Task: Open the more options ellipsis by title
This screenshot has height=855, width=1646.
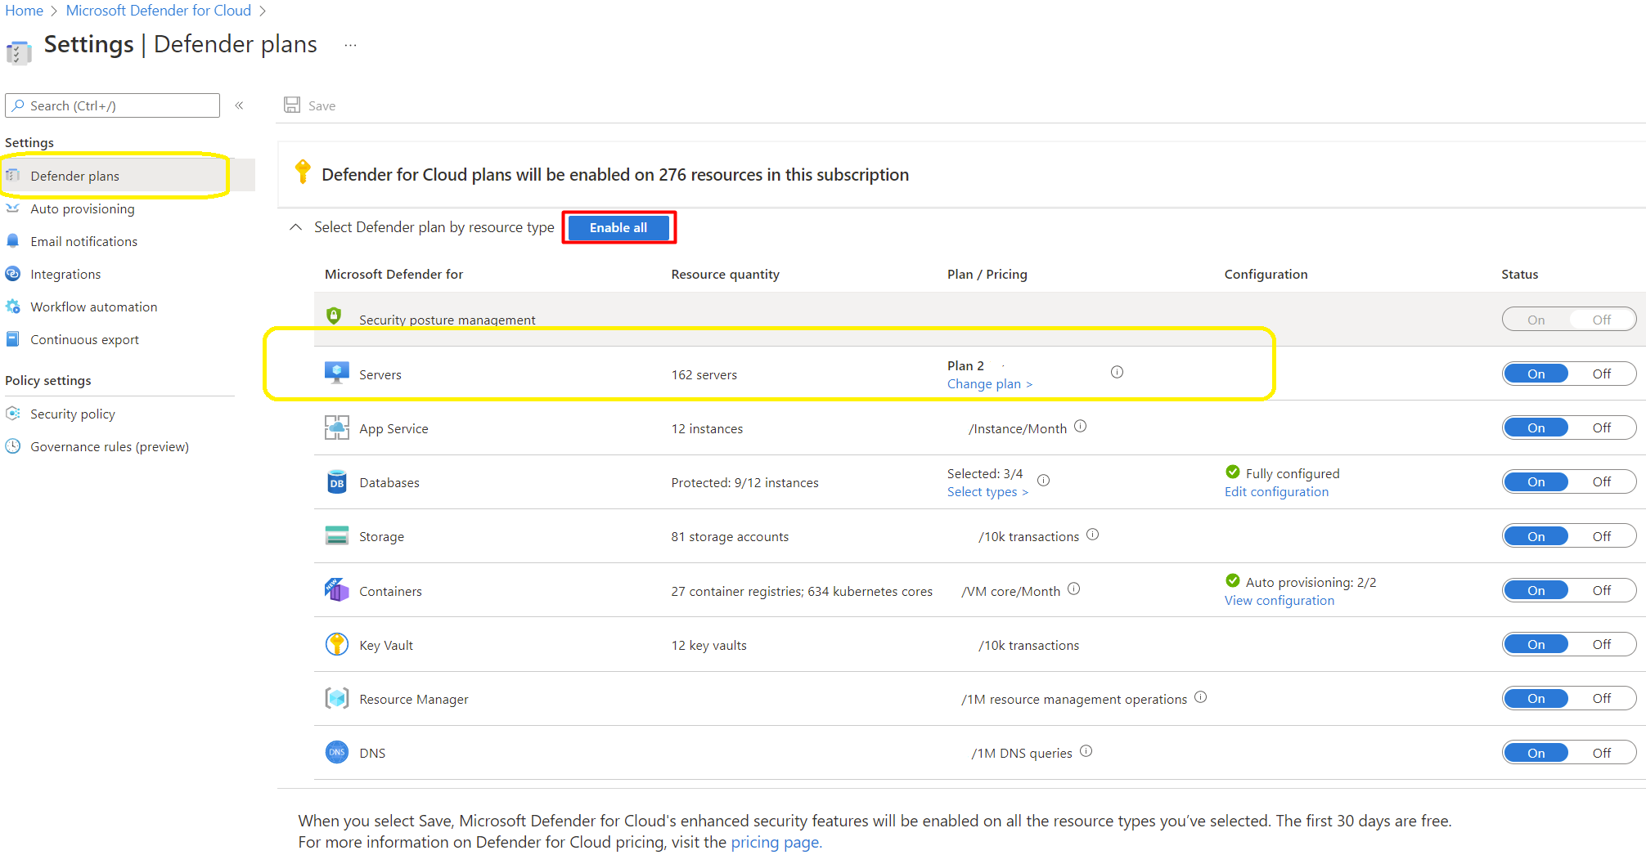Action: pos(351,45)
